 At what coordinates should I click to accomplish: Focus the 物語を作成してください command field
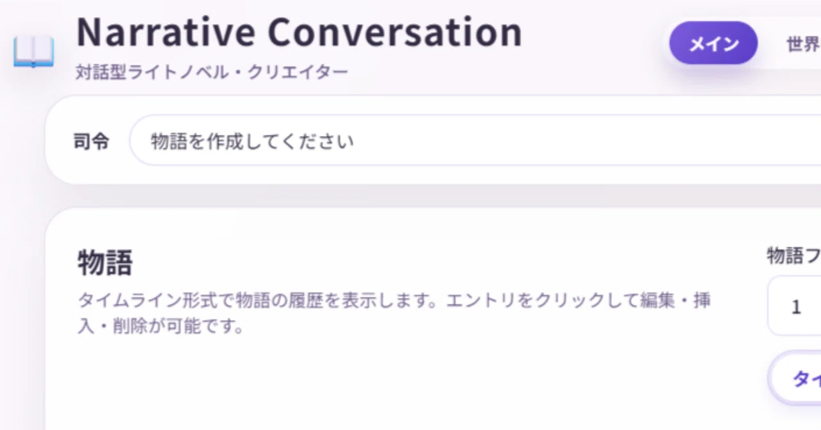pyautogui.click(x=475, y=141)
